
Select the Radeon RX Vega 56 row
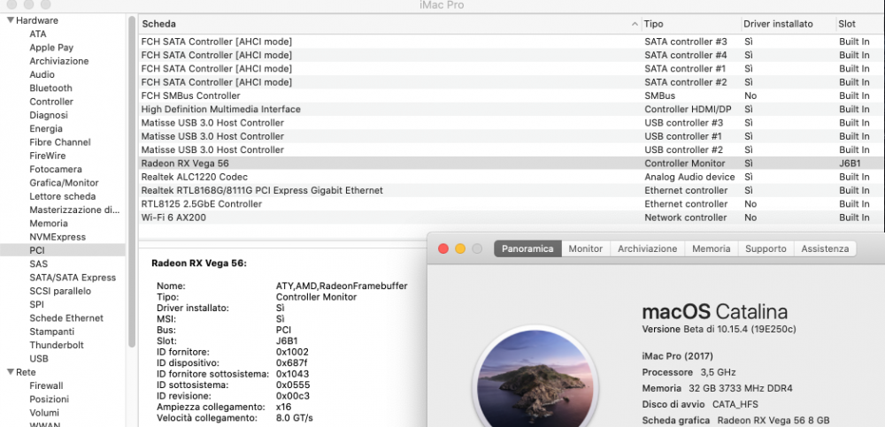pos(511,164)
